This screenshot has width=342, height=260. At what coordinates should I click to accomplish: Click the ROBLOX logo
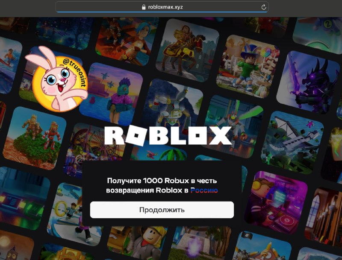click(x=168, y=135)
